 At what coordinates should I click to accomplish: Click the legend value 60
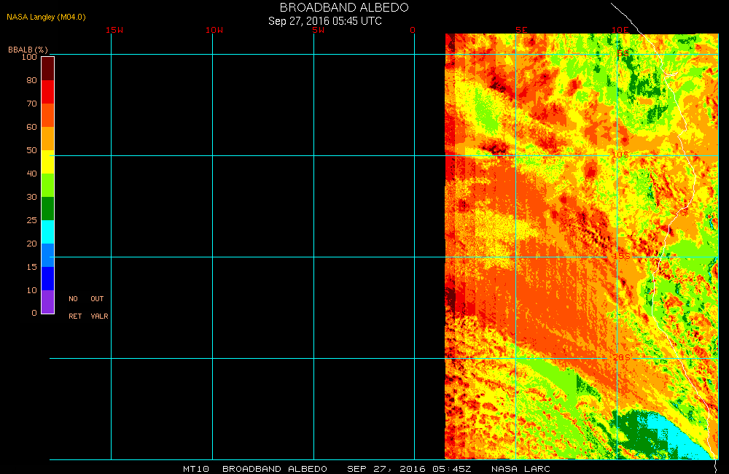pyautogui.click(x=31, y=127)
